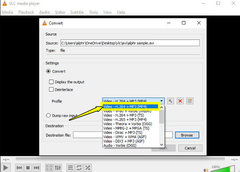Maximize the Convert dialog
This screenshot has width=240, height=172.
pyautogui.click(x=184, y=23)
